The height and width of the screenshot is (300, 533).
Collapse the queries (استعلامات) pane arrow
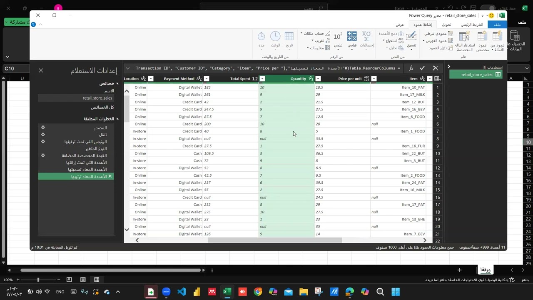(448, 67)
